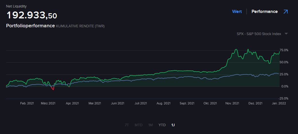Open the SPX - S&P 500 Stock Index benchmark selector
The width and height of the screenshot is (298, 134).
pyautogui.click(x=259, y=34)
